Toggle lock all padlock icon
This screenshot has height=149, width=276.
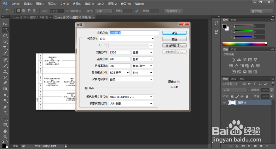point(247,96)
